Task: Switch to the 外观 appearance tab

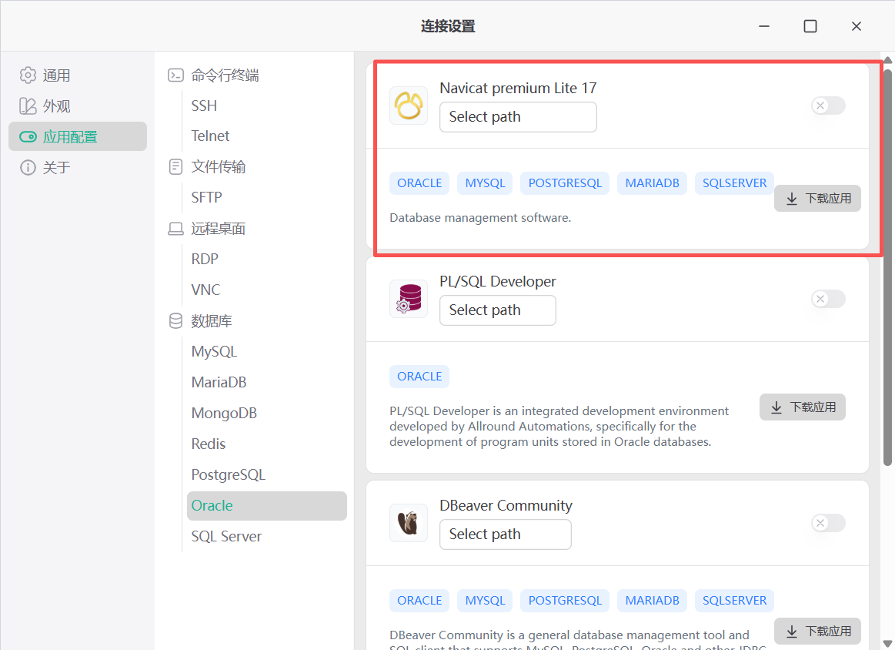Action: point(57,106)
